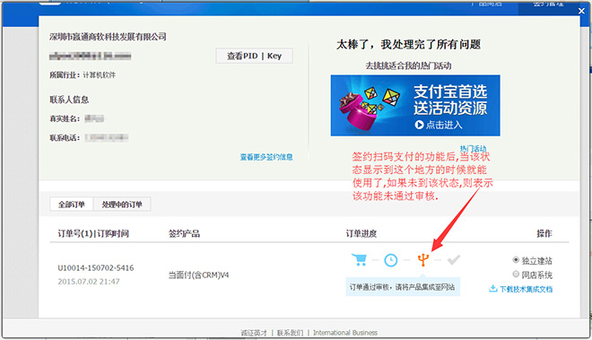Click the order time 2015.07.02 21:47
592x340 pixels.
(88, 282)
